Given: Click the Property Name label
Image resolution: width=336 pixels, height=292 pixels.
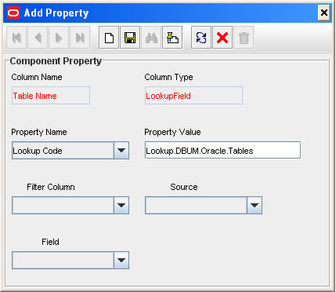Looking at the screenshot, I should pos(39,132).
